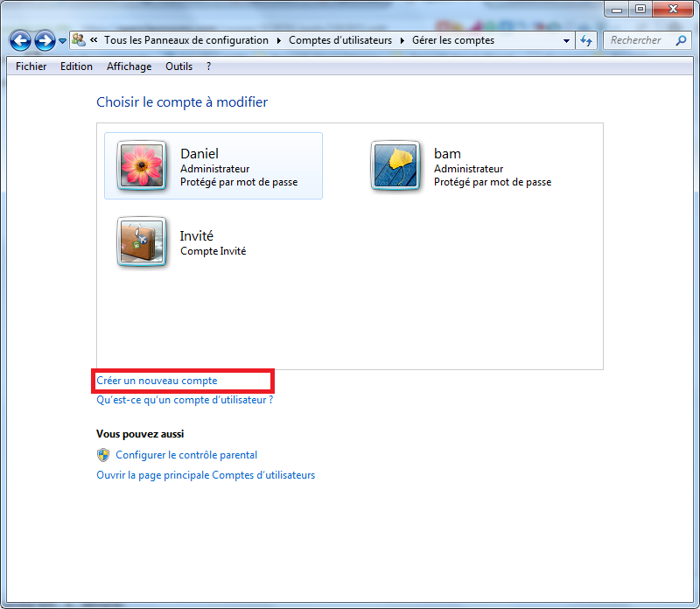Image resolution: width=700 pixels, height=609 pixels.
Task: Maximize the window
Action: coord(640,9)
